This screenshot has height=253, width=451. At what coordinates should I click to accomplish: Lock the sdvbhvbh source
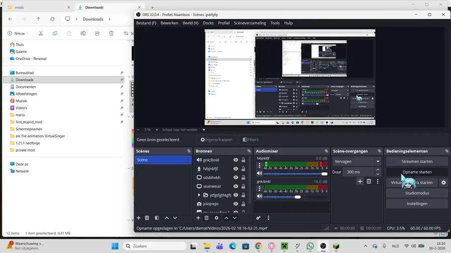(244, 177)
